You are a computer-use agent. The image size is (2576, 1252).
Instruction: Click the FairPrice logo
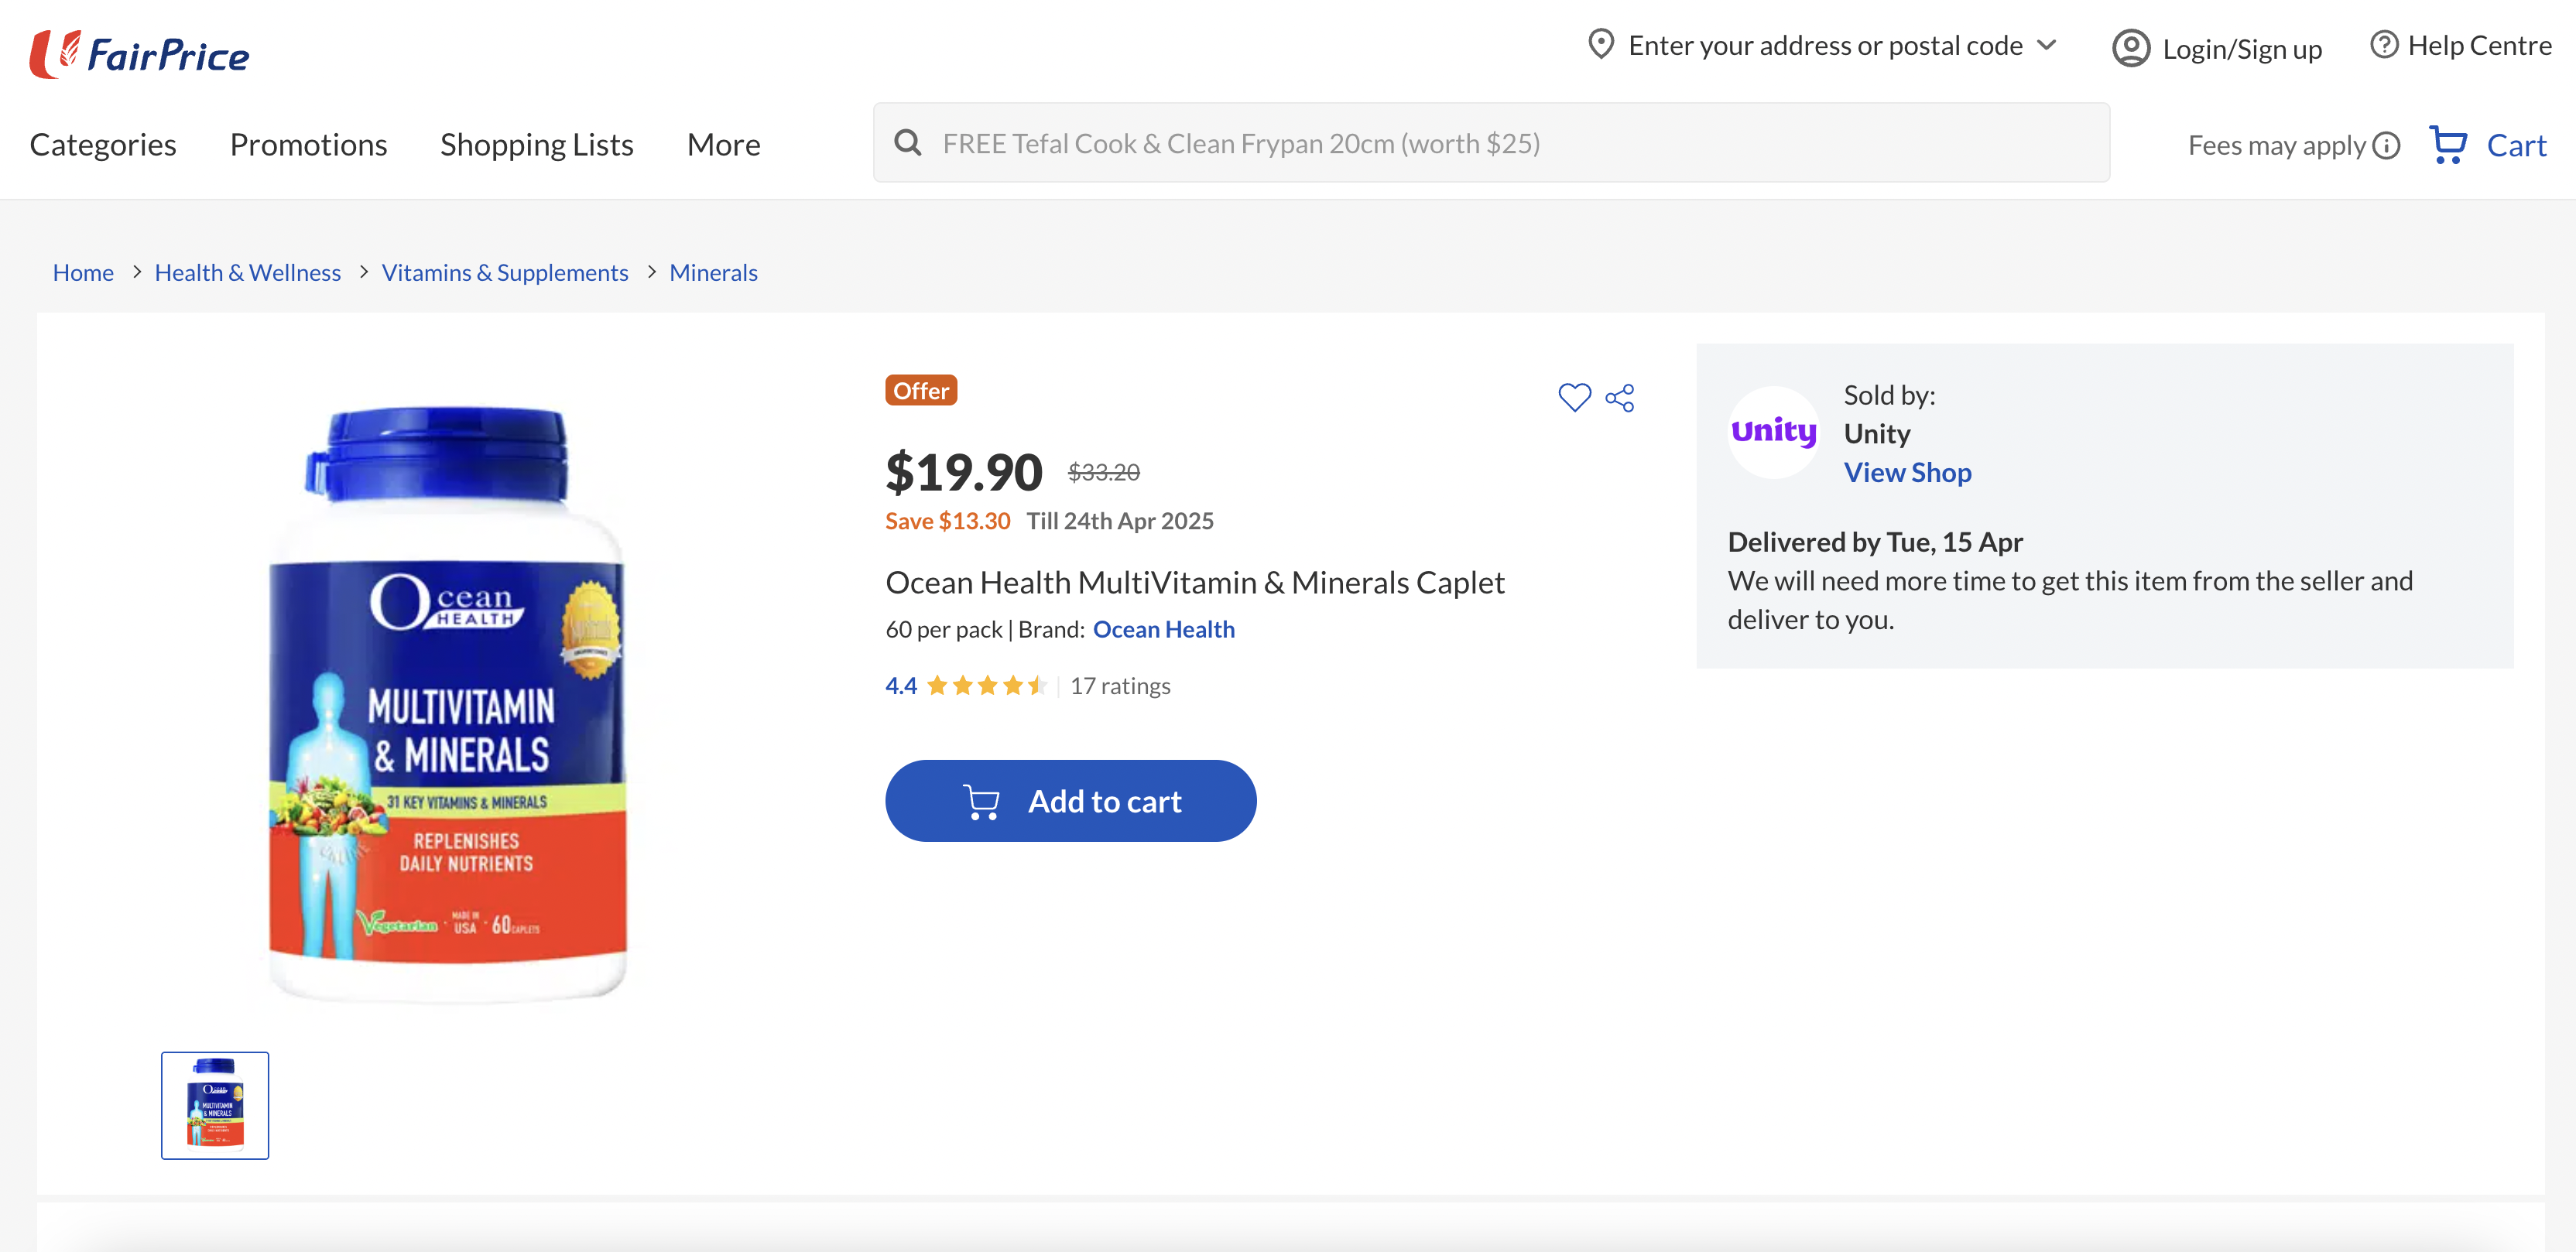click(x=140, y=54)
